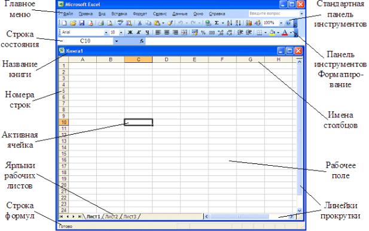The width and height of the screenshot is (369, 231).
Task: Increase decimal places icon
Action: (221, 33)
